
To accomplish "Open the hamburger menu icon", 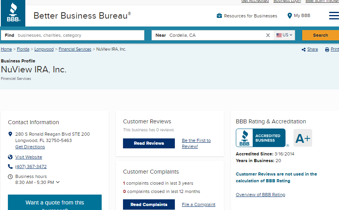I will tap(334, 15).
